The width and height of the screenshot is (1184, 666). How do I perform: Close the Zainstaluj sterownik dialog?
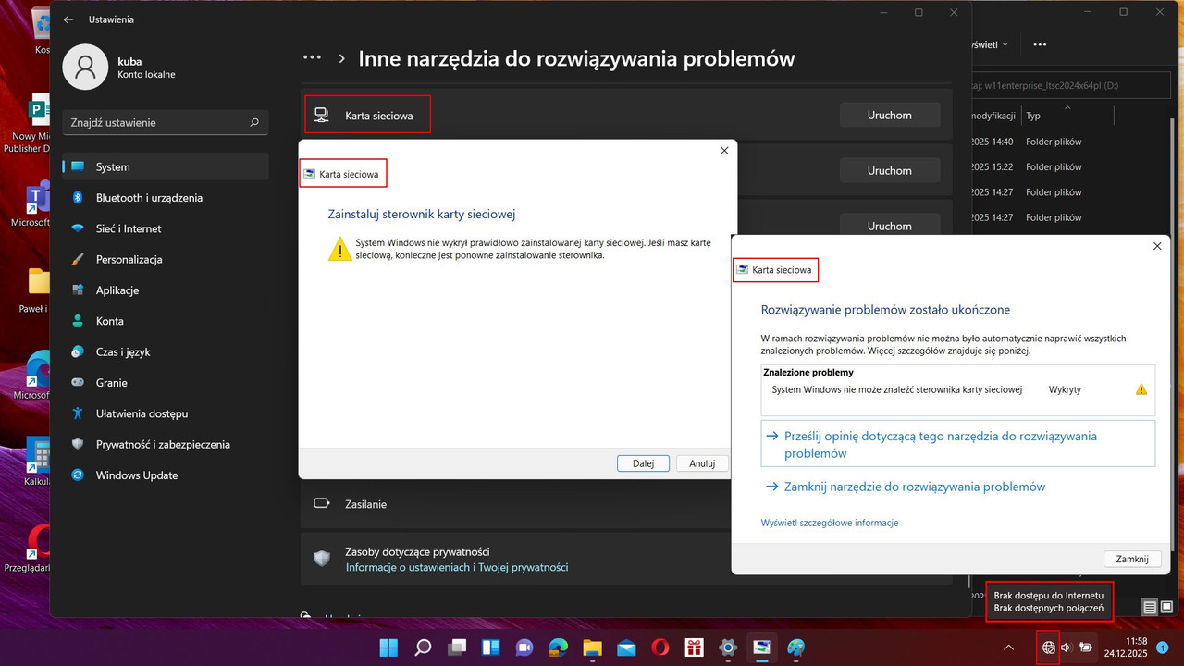(724, 151)
